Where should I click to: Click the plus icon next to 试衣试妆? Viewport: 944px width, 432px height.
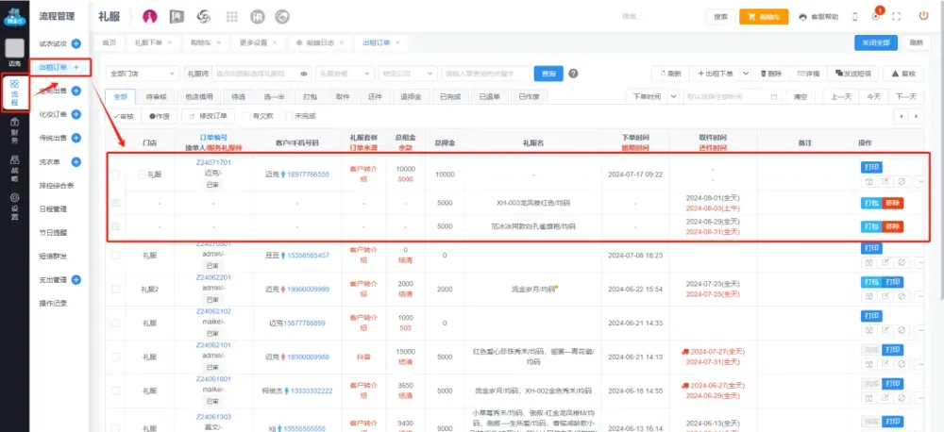point(76,43)
